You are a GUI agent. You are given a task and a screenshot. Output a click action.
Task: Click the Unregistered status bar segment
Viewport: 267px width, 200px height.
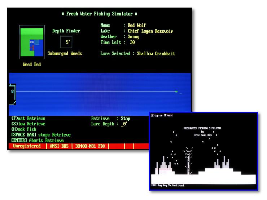pos(27,146)
